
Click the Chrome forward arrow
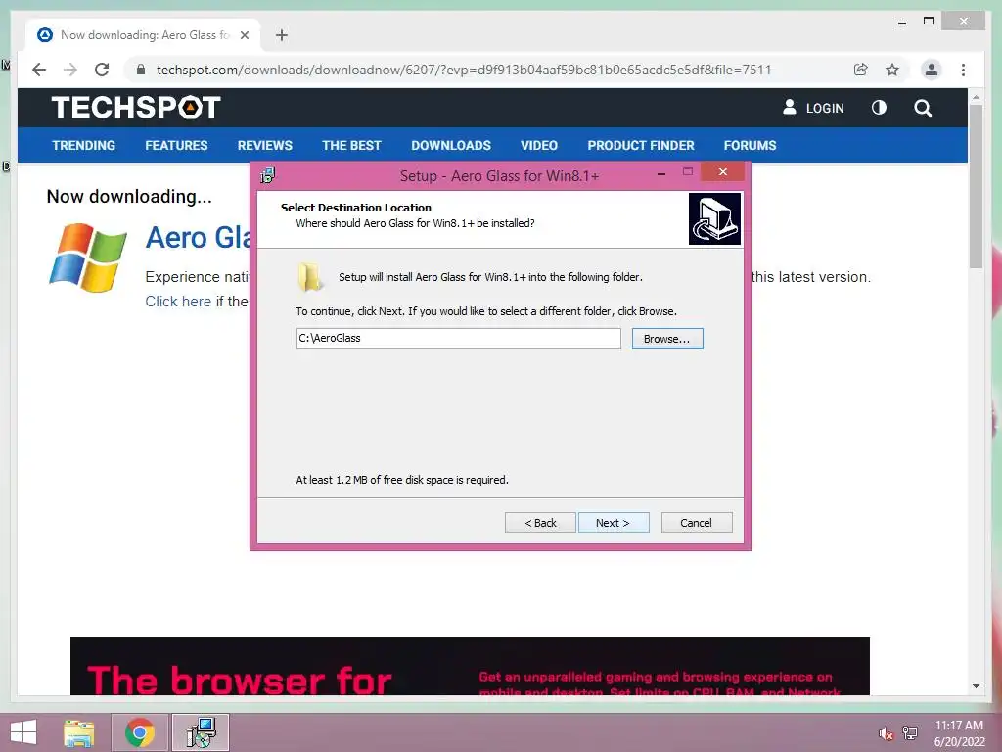click(70, 70)
